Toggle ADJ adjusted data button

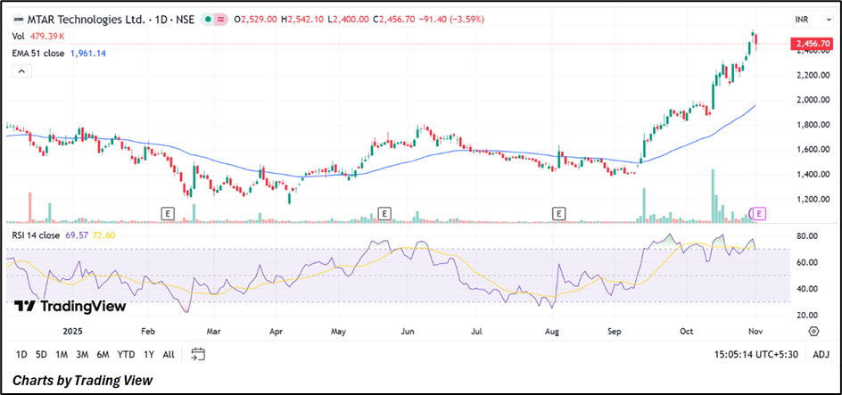pyautogui.click(x=821, y=355)
